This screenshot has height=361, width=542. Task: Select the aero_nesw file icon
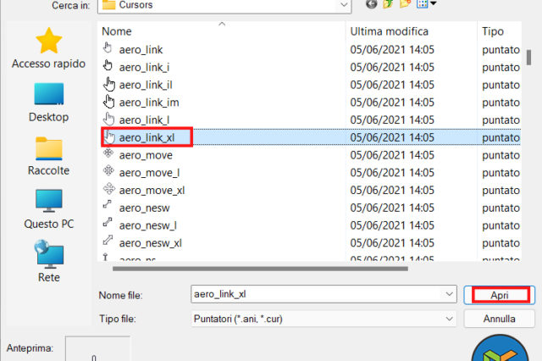pyautogui.click(x=108, y=204)
